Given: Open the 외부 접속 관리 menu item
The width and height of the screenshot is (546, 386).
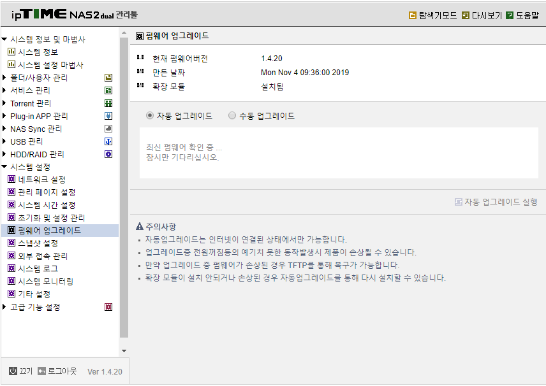Looking at the screenshot, I should (x=43, y=256).
